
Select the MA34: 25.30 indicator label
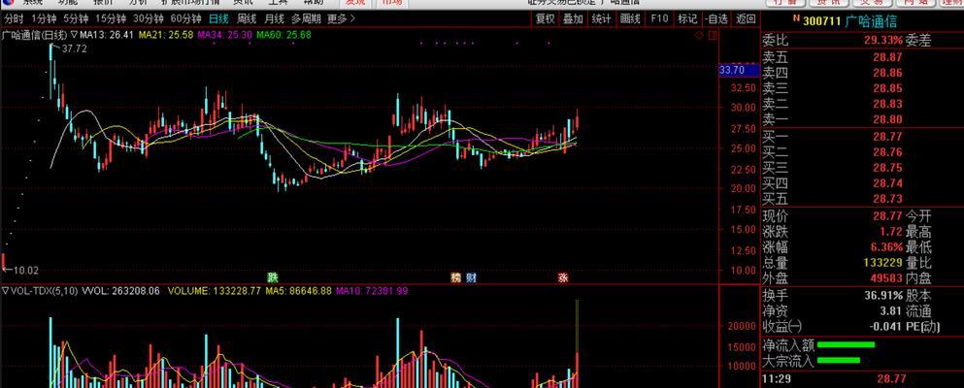tap(225, 35)
